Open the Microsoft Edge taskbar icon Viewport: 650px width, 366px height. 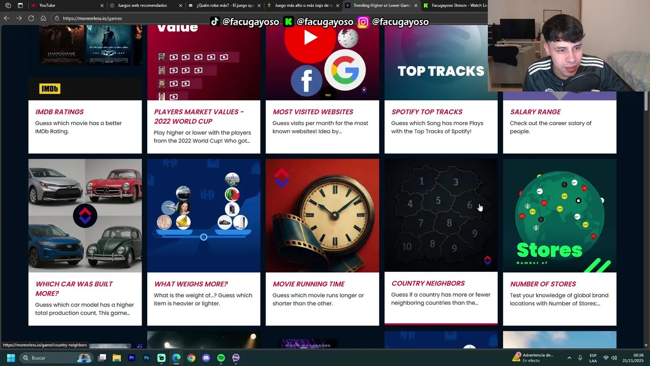pyautogui.click(x=176, y=358)
